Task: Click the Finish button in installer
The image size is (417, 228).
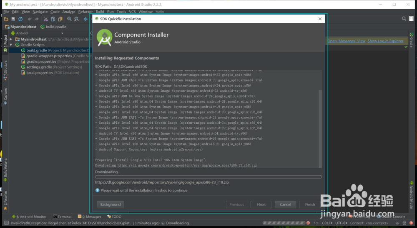Action: pos(310,204)
